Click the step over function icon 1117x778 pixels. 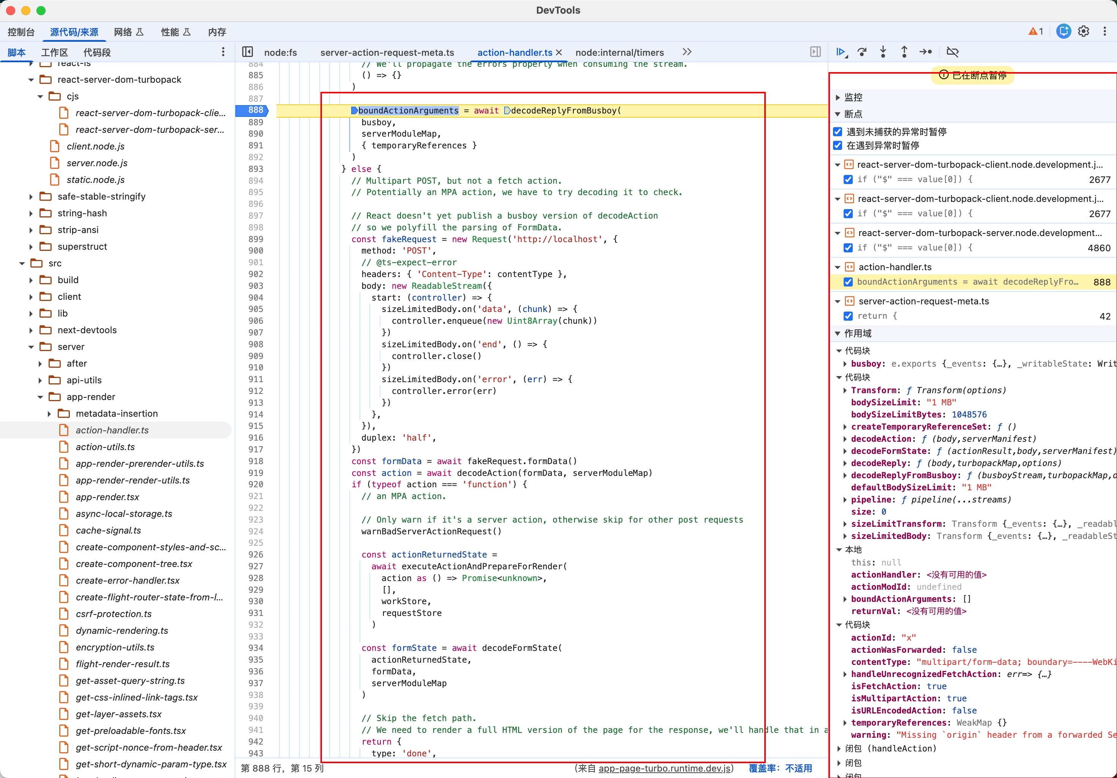pyautogui.click(x=862, y=52)
